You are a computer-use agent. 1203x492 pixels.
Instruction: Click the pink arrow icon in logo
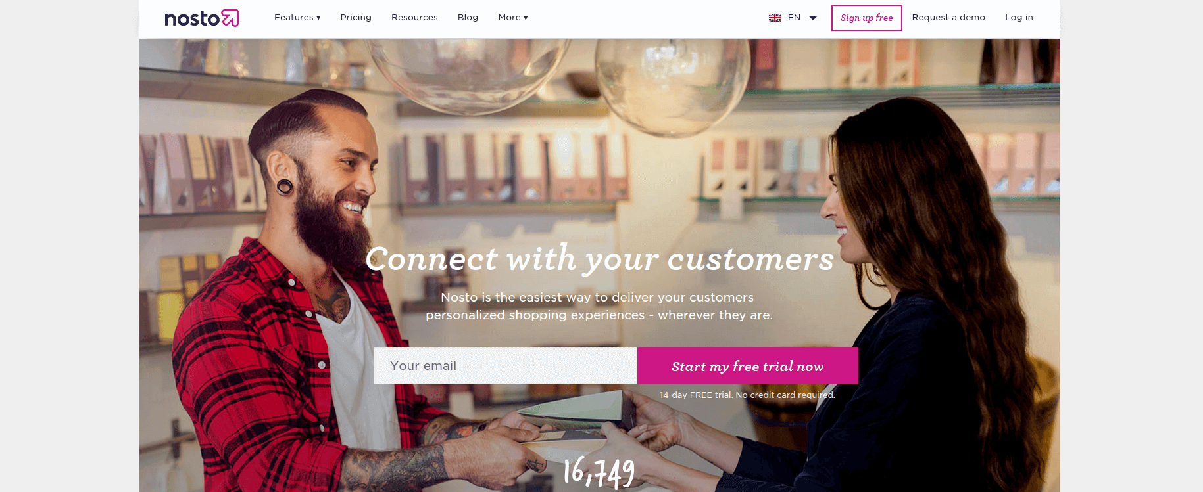(230, 18)
